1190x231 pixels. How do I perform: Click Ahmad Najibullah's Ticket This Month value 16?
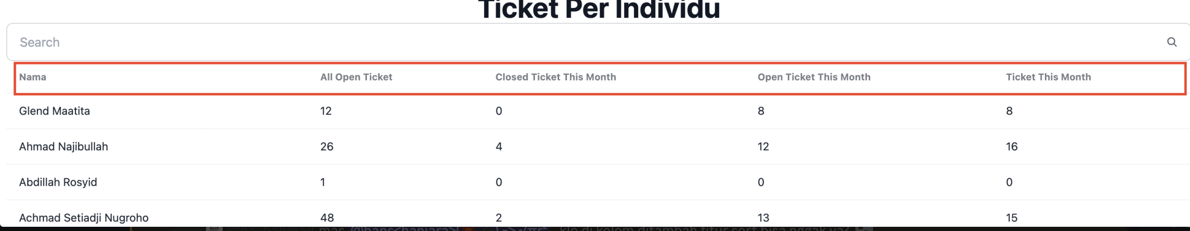(x=1012, y=147)
